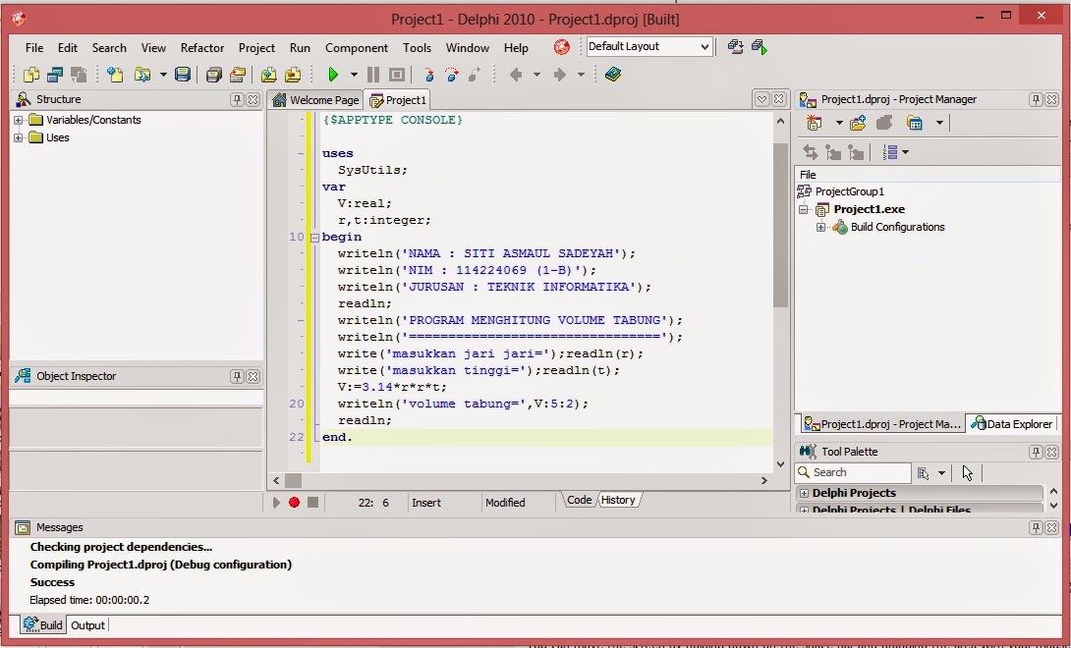The image size is (1071, 648).
Task: Click the View folder-grid icon in Project Manager
Action: pyautogui.click(x=915, y=123)
